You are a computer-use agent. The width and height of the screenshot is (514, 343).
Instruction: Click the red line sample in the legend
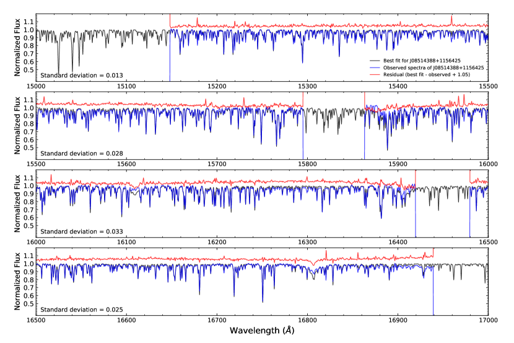pos(375,75)
